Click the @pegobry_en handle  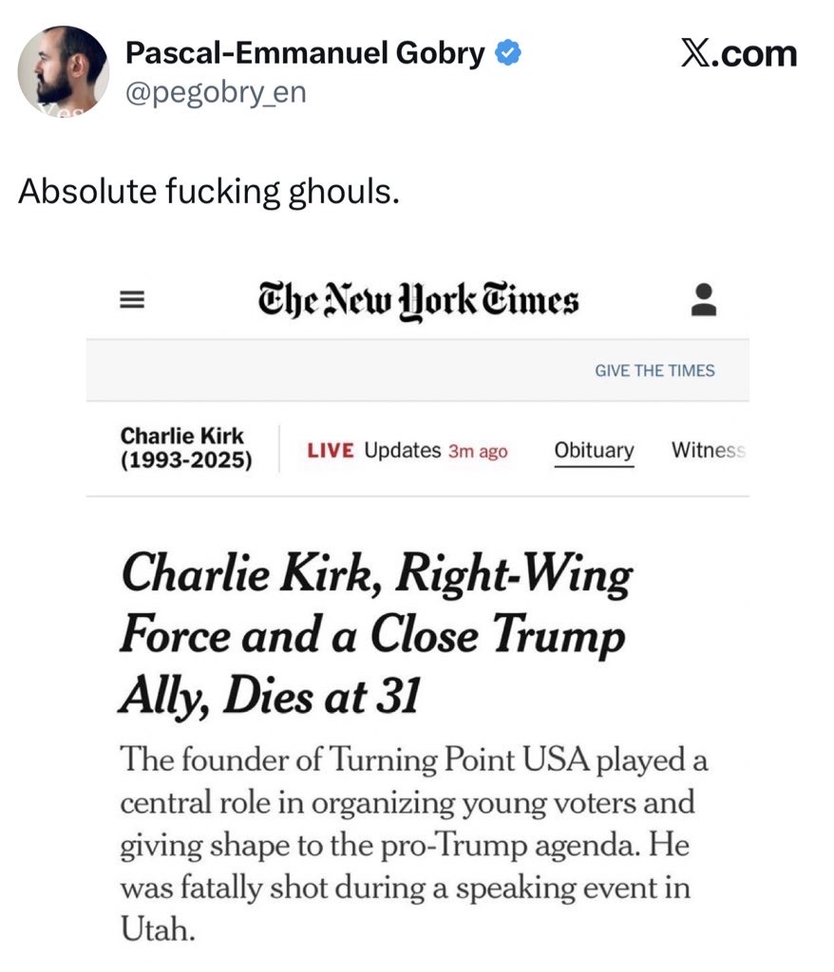216,93
